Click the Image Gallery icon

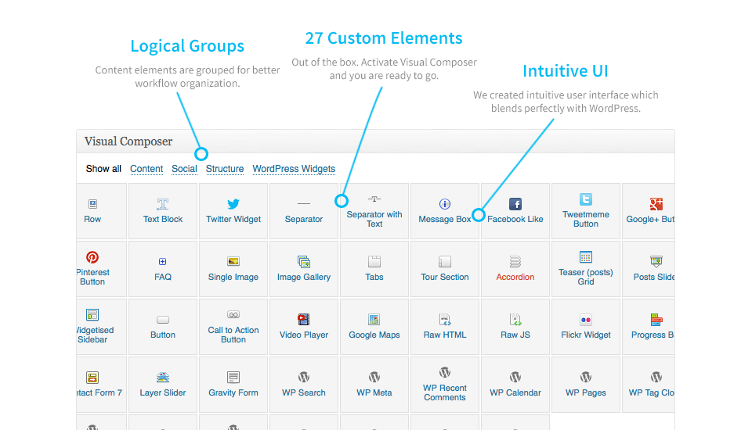coord(304,261)
